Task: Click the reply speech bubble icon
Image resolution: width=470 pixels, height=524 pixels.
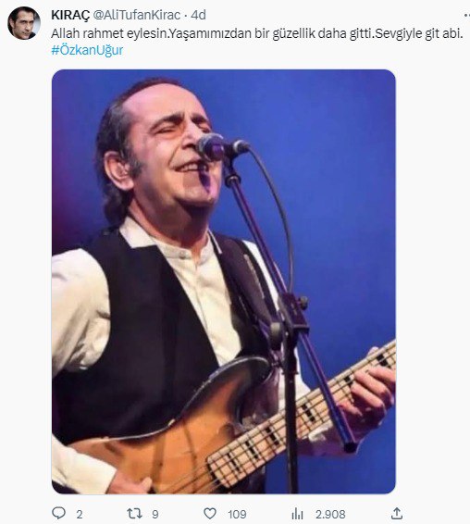Action: pos(59,513)
